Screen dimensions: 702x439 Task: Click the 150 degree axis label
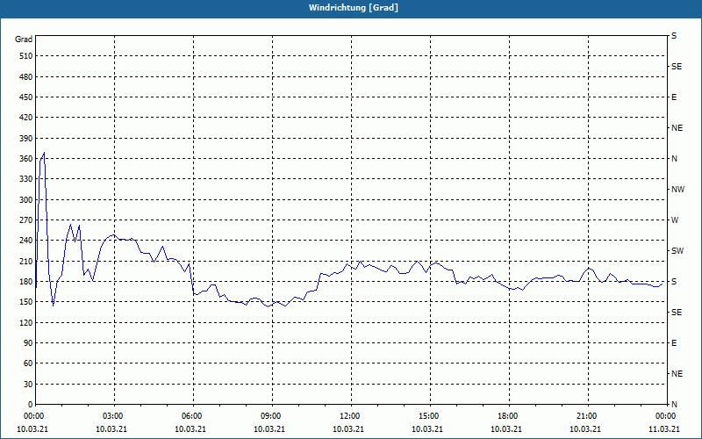click(26, 302)
